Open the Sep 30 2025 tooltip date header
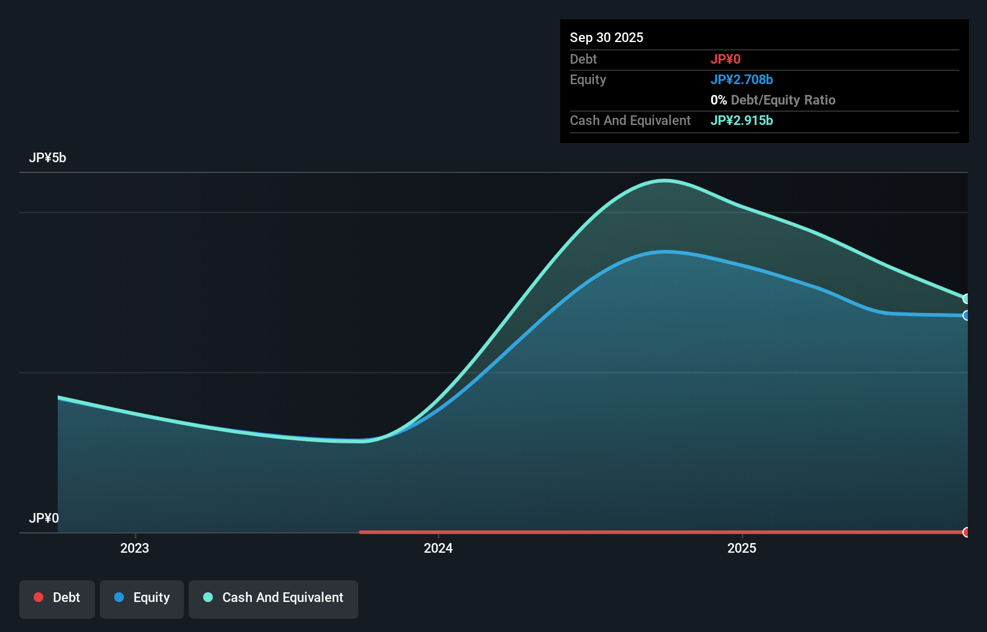 point(607,37)
